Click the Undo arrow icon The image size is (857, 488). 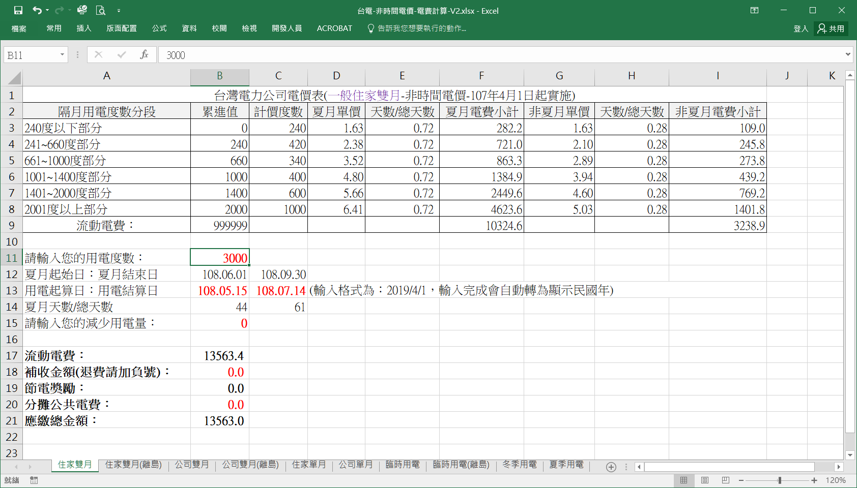point(37,10)
